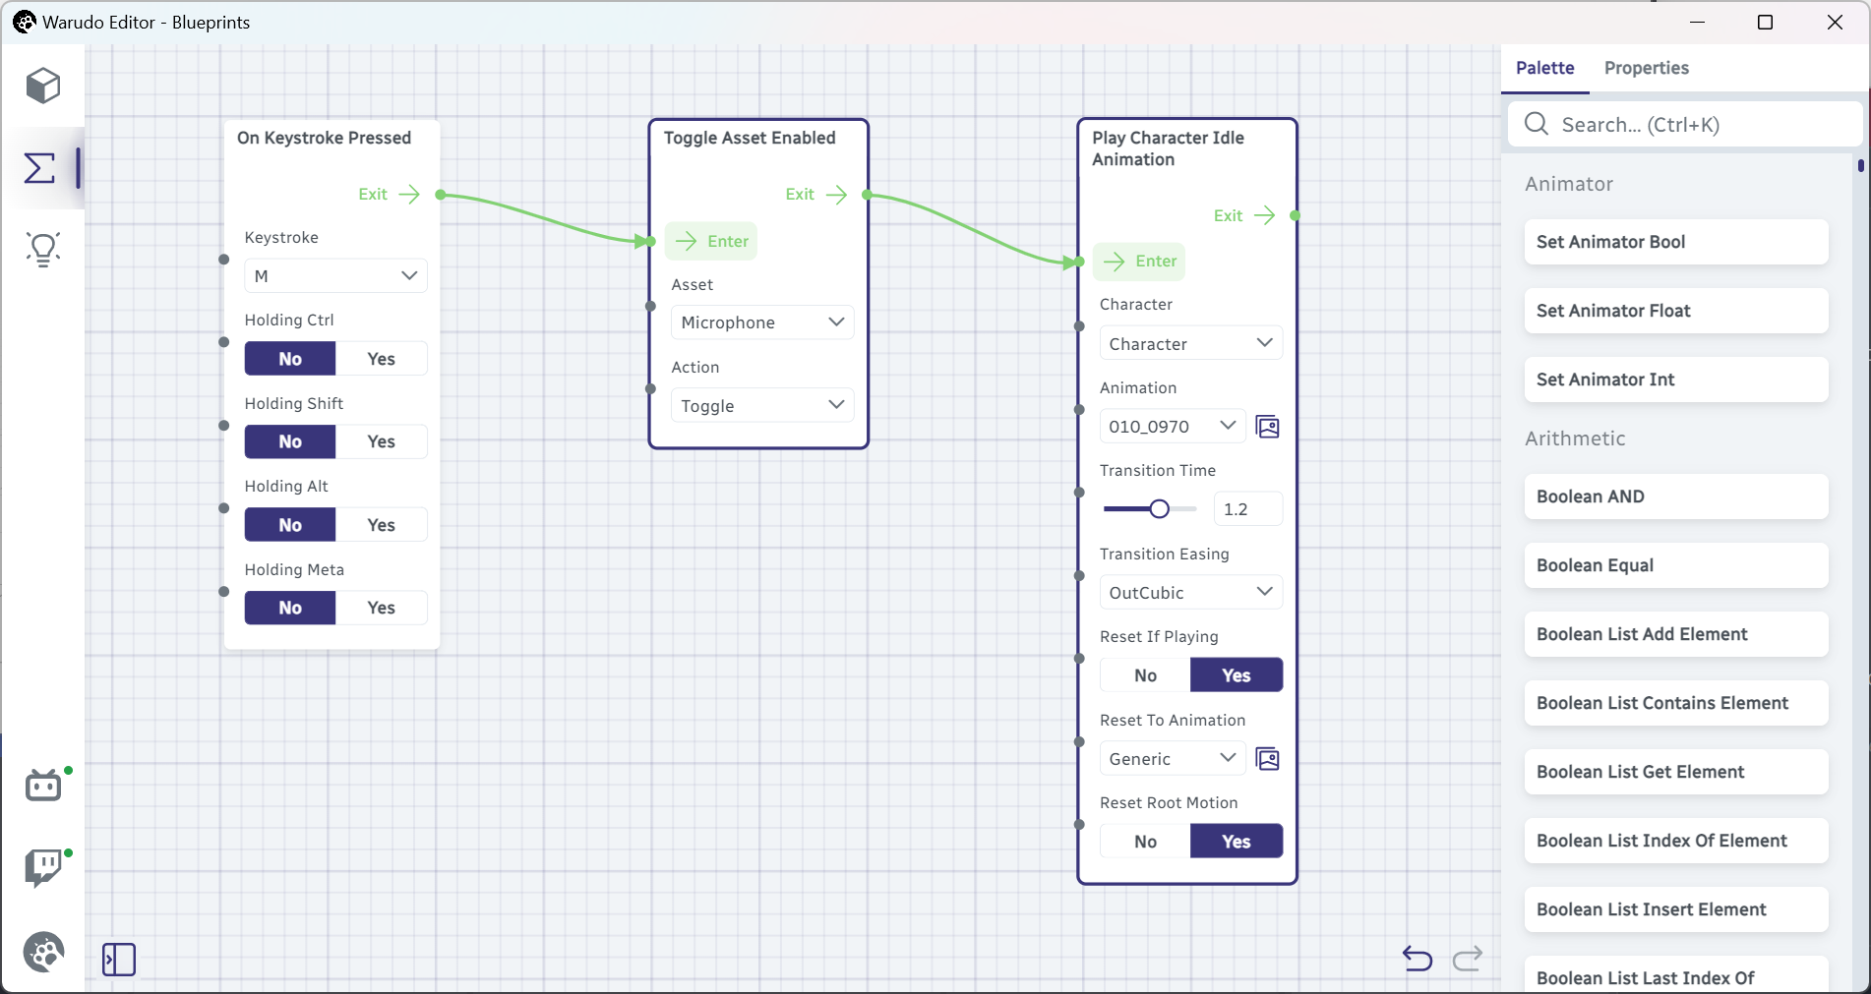
Task: Click the palette Search field
Action: [1684, 125]
